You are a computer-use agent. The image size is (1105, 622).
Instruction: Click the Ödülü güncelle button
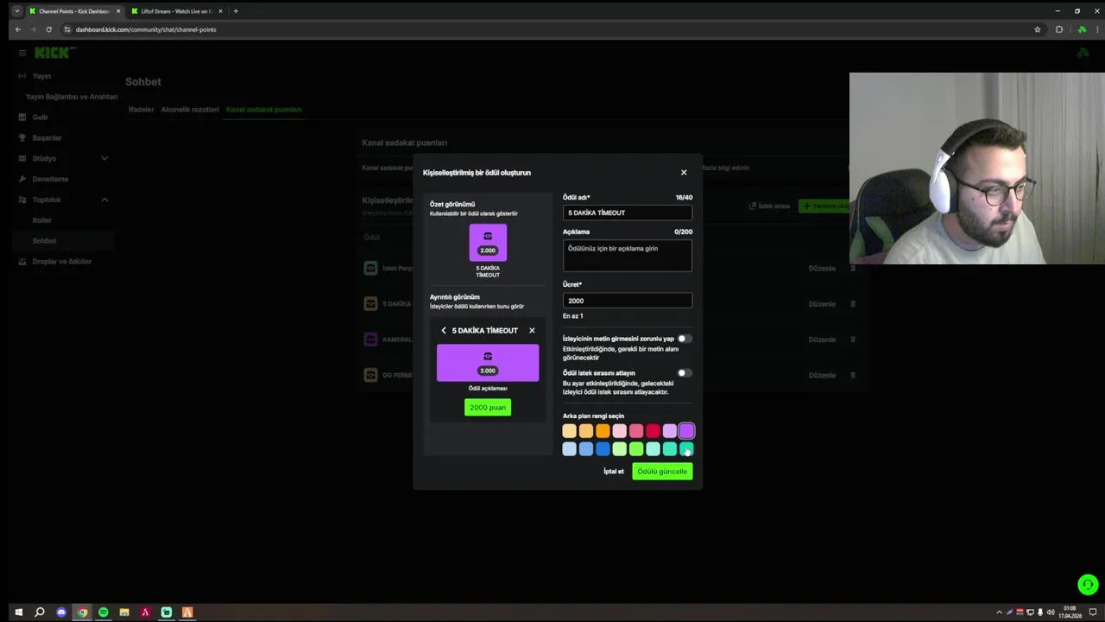(x=662, y=472)
